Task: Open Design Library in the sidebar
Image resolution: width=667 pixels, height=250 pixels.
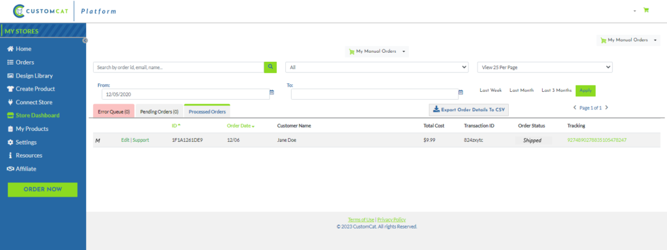Action: pyautogui.click(x=34, y=76)
